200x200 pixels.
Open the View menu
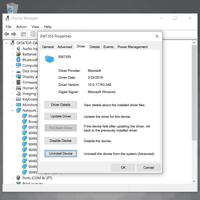(x=35, y=27)
